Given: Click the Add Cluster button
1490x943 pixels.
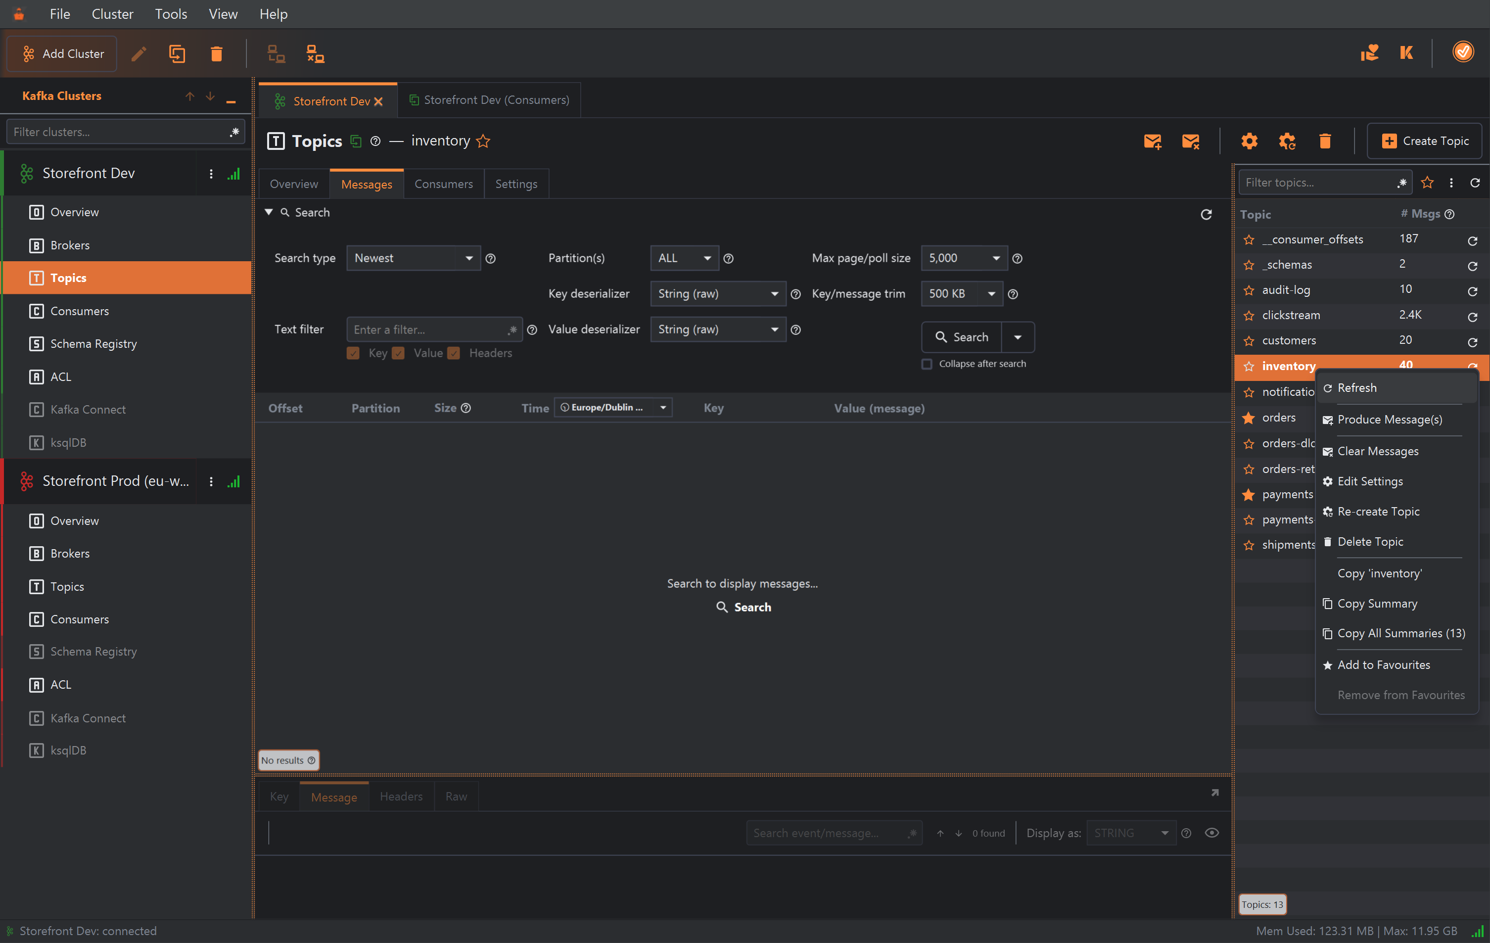Looking at the screenshot, I should (x=62, y=54).
